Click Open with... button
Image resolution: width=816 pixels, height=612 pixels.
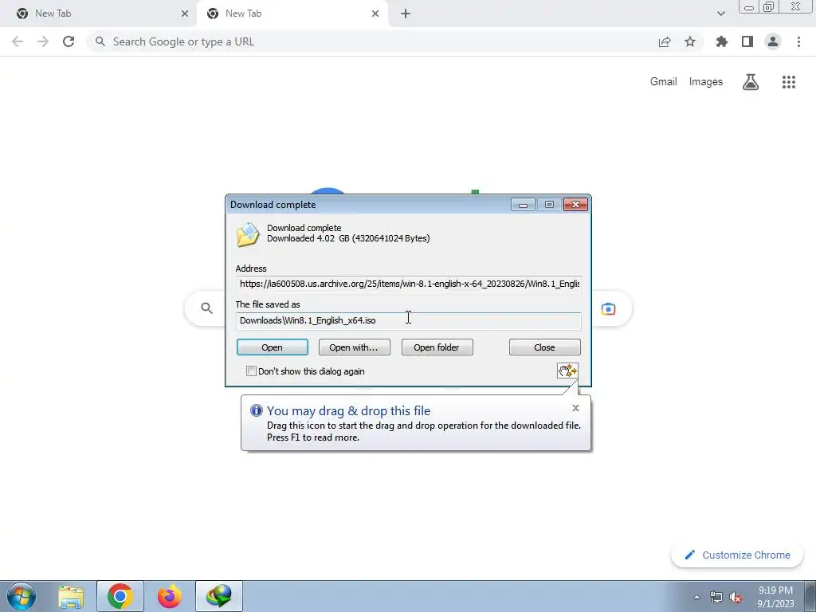click(354, 347)
